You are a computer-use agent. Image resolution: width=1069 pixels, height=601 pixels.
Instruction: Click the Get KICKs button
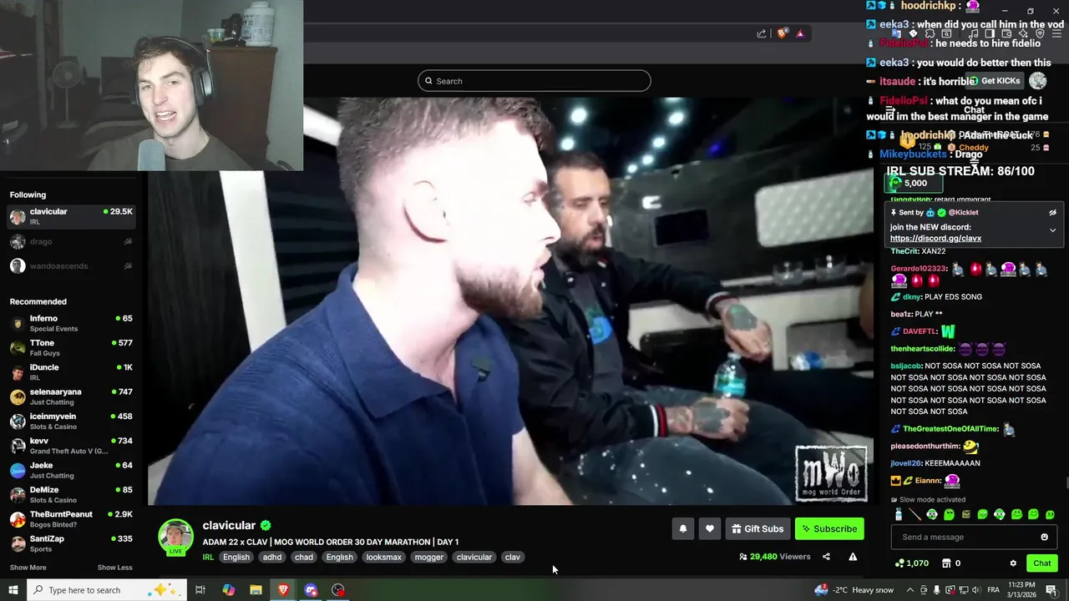[994, 81]
